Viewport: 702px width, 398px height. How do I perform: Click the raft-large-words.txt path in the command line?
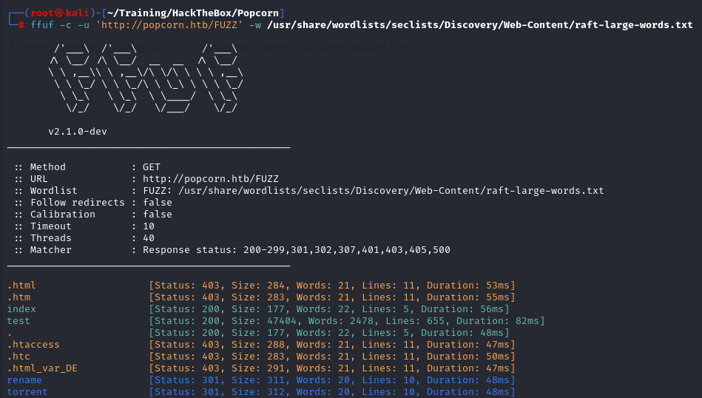point(479,24)
